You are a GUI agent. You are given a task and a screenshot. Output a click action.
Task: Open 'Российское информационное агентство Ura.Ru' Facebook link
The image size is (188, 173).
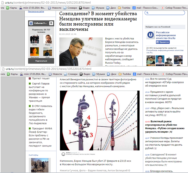coord(166,35)
